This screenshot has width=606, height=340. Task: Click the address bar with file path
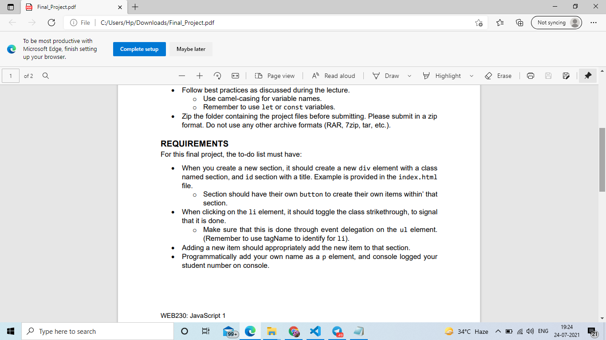tap(275, 23)
